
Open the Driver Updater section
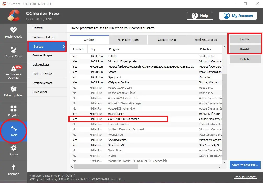[14, 92]
